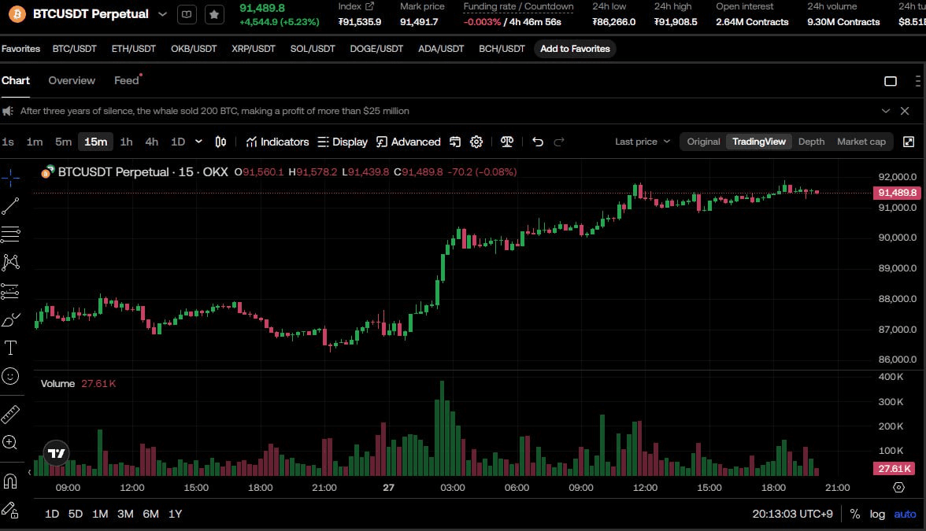Open the BTCUSDT Perpetual symbol dropdown

coord(163,13)
